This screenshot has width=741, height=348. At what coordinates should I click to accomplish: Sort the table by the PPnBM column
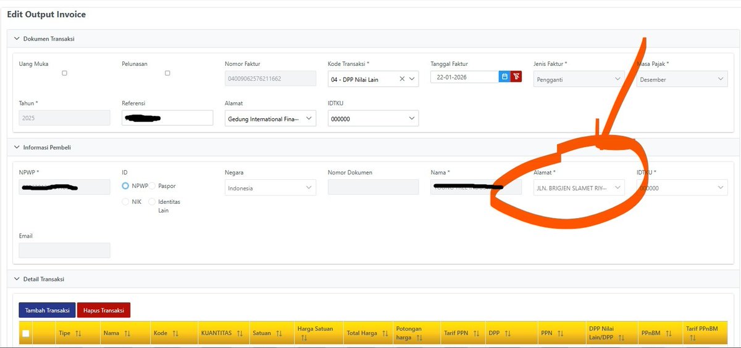click(x=669, y=333)
